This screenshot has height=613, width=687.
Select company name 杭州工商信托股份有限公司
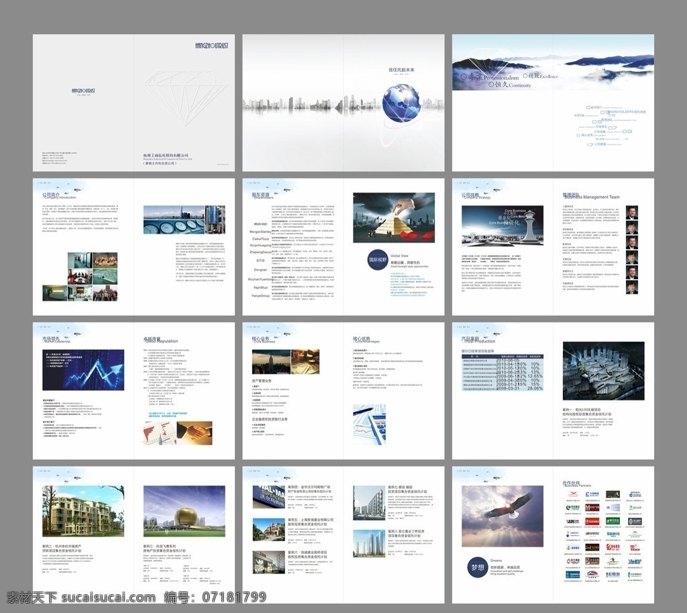point(166,156)
